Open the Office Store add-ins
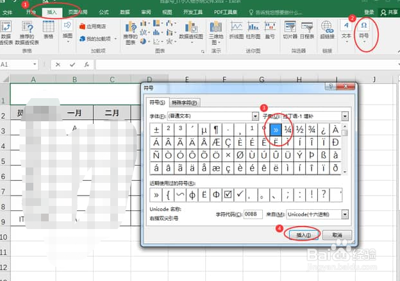The height and width of the screenshot is (281, 400). pyautogui.click(x=93, y=26)
